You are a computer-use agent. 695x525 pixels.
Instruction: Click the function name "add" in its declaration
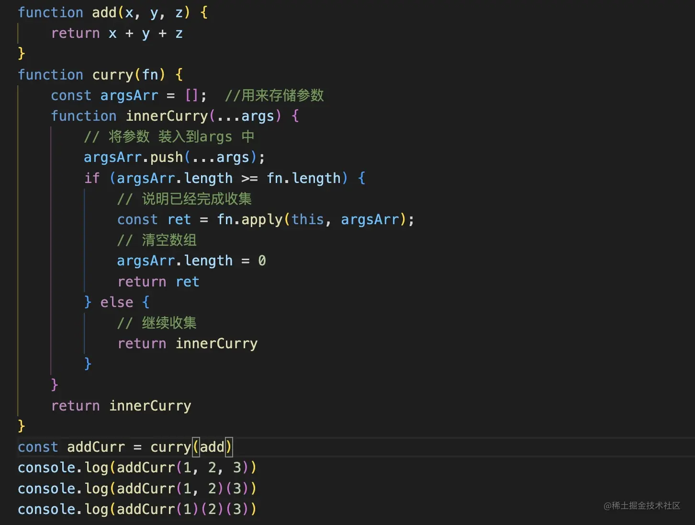pos(104,12)
